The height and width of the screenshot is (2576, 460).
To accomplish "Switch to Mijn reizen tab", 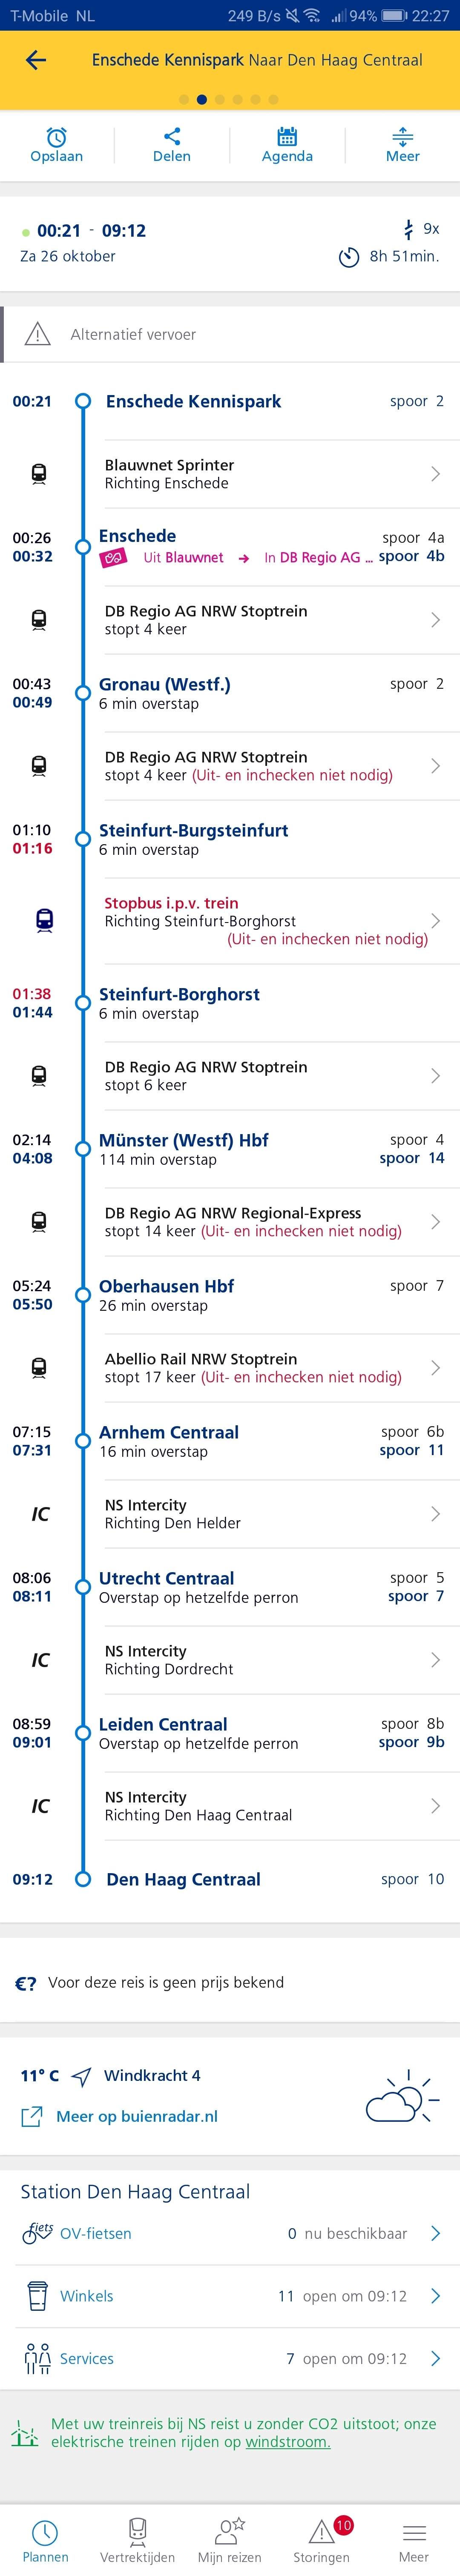I will (x=230, y=2540).
